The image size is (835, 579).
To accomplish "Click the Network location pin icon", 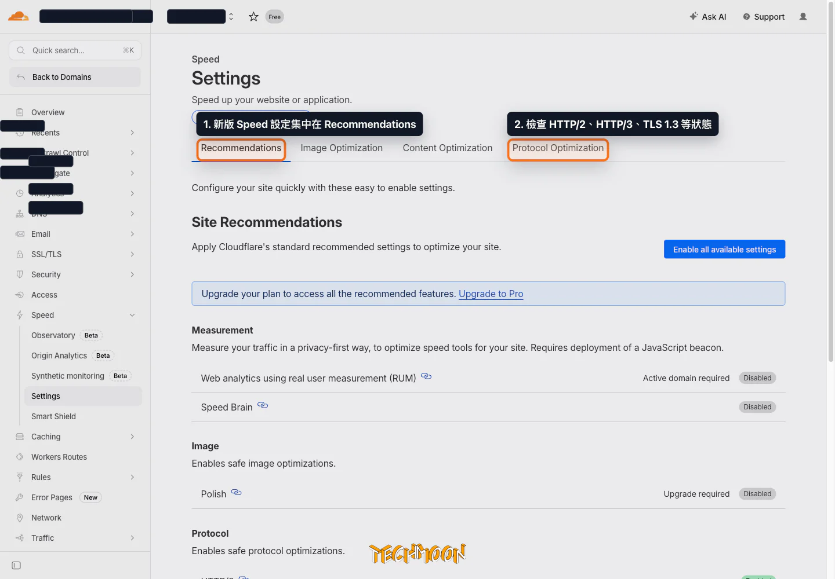I will tap(20, 518).
